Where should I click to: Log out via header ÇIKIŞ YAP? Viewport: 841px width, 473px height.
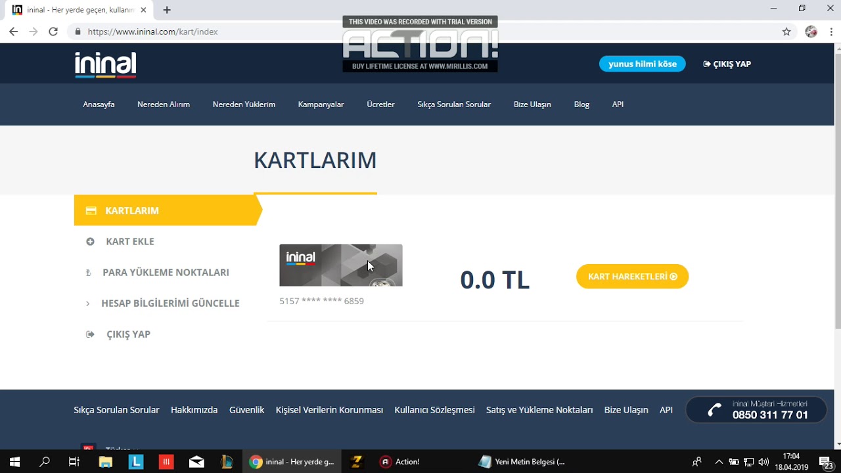(727, 64)
